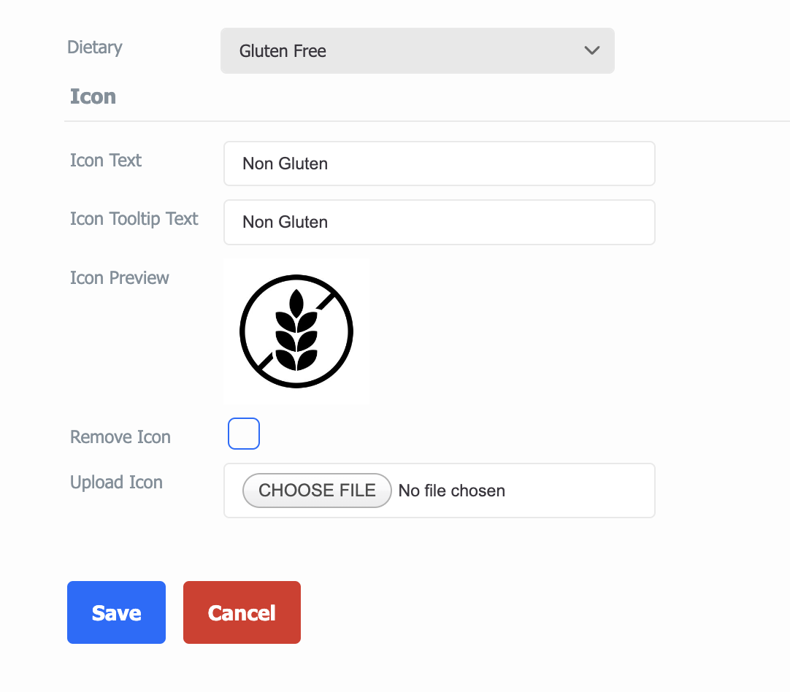
Task: Click the chevron arrow in the Dietary dropdown
Action: coord(591,50)
